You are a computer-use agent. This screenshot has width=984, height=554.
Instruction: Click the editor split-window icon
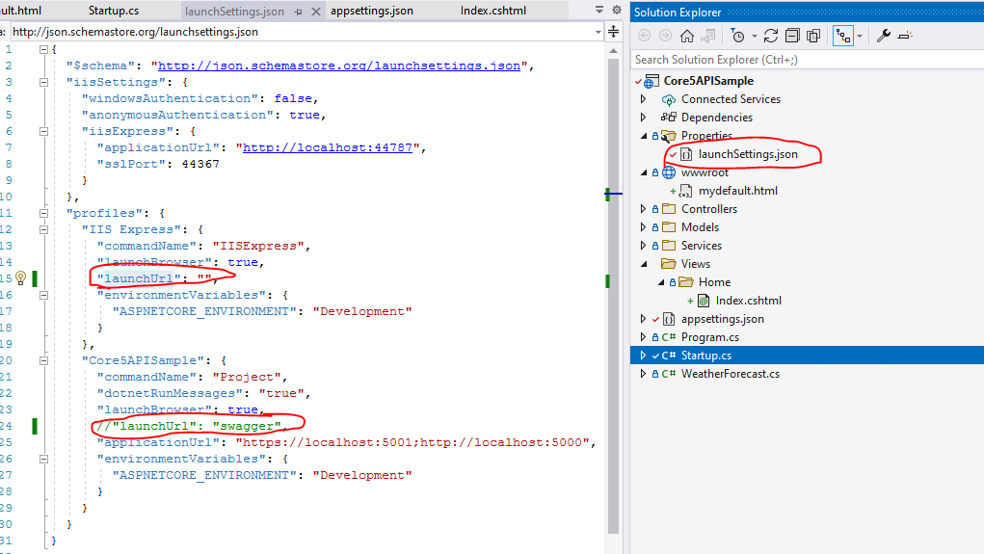[614, 32]
